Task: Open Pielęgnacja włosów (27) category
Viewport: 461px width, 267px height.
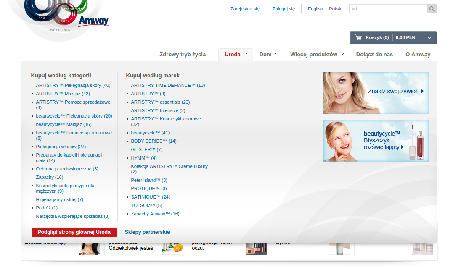Action: pos(61,147)
